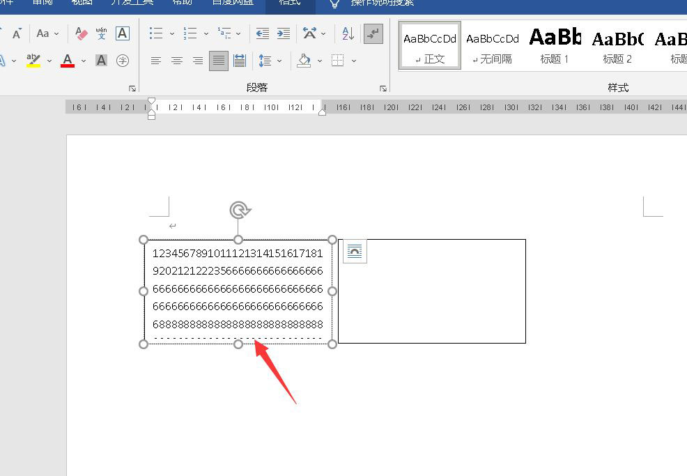This screenshot has height=476, width=687.
Task: Apply the 无间隔 style
Action: point(493,45)
